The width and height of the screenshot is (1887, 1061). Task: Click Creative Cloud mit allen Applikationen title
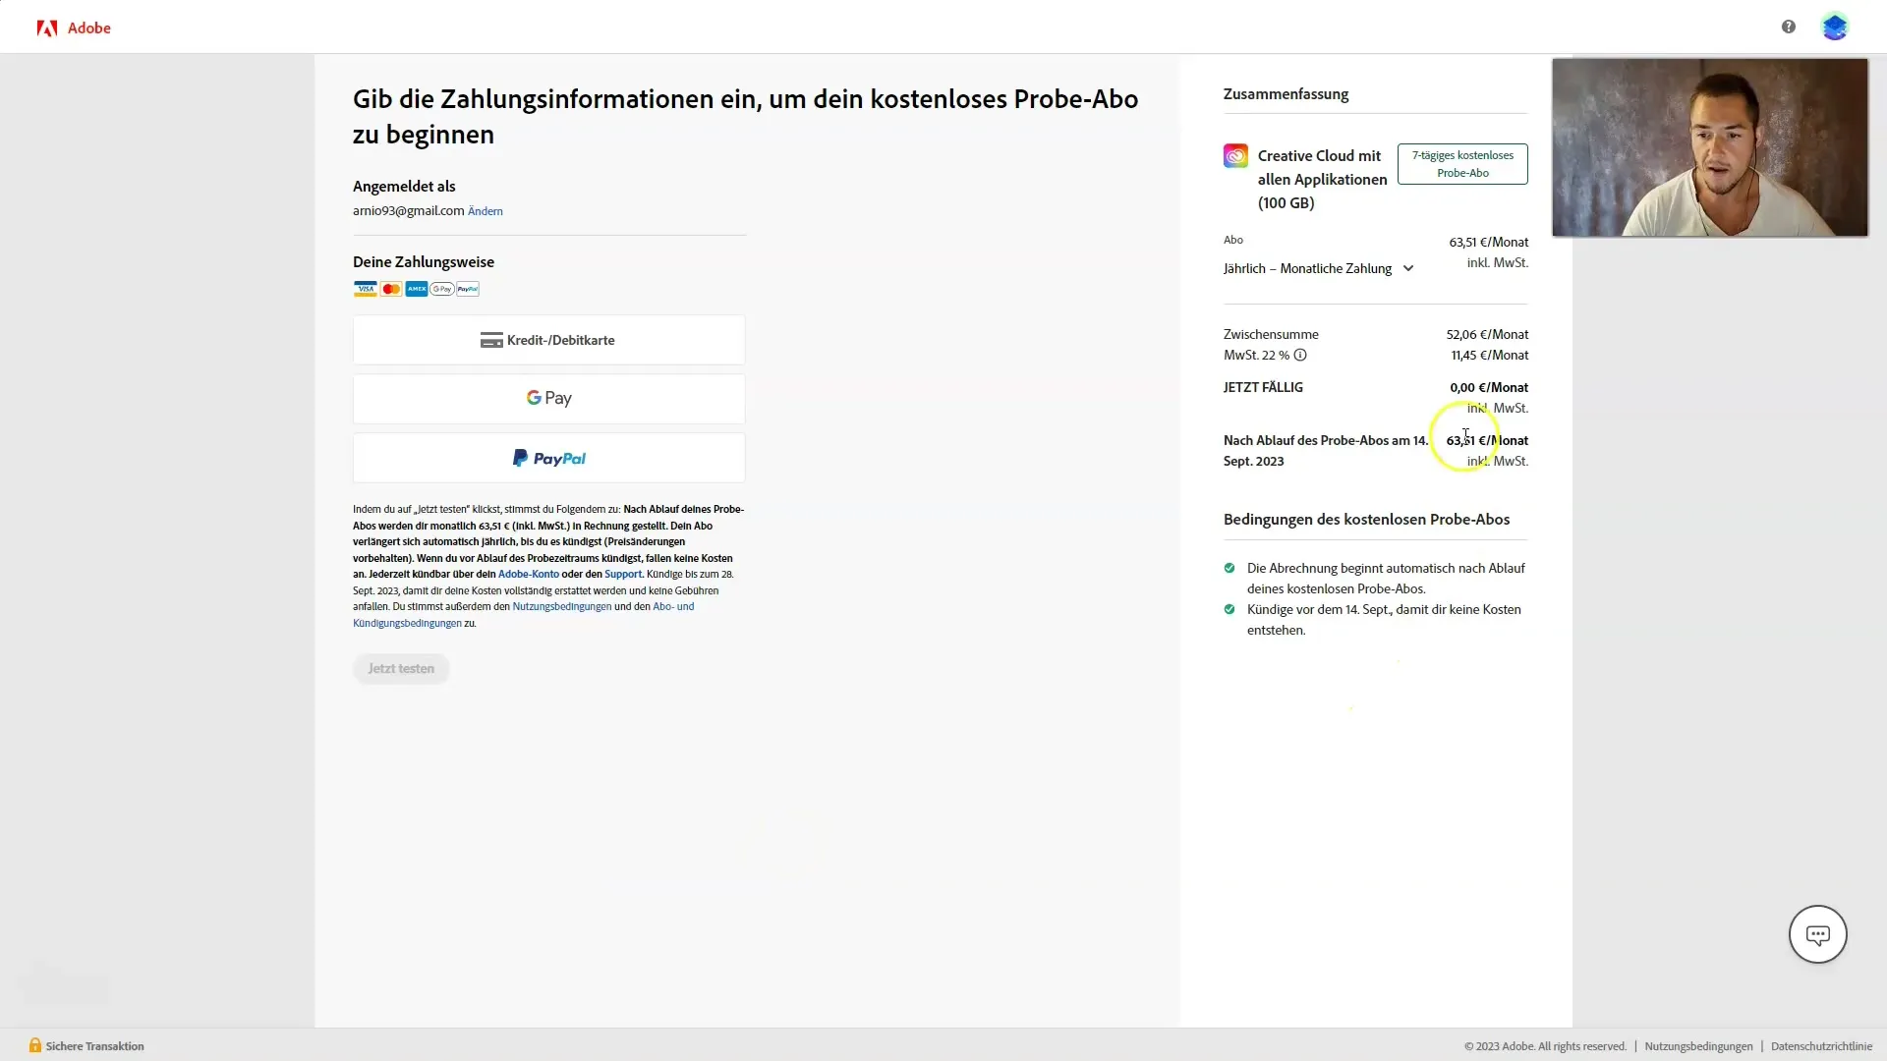pyautogui.click(x=1323, y=179)
